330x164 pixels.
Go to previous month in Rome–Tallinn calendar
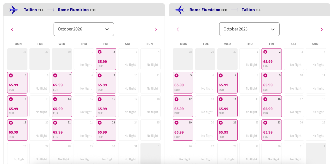pyautogui.click(x=178, y=29)
